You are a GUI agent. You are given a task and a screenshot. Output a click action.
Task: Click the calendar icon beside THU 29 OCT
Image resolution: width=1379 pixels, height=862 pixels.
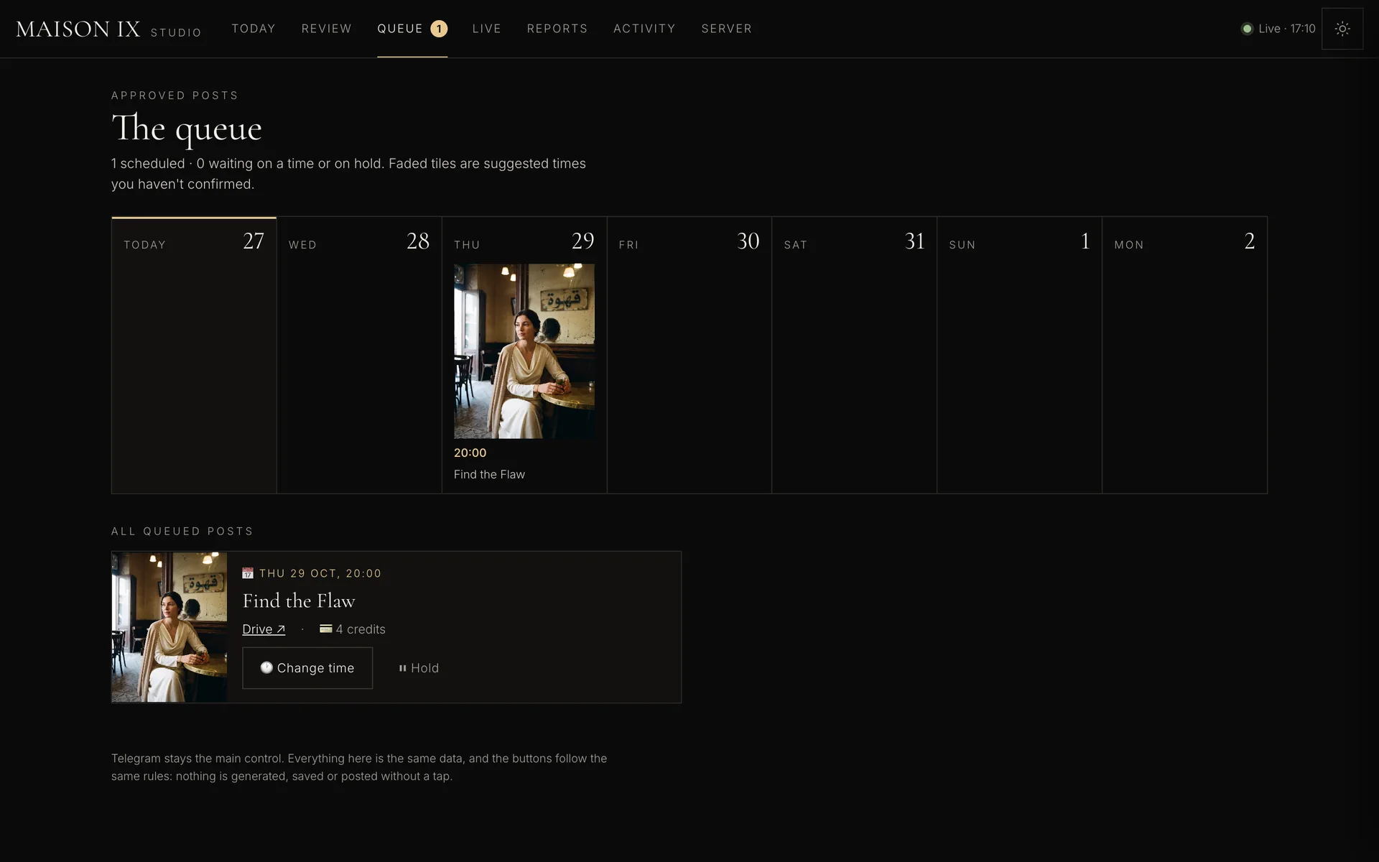(x=248, y=573)
